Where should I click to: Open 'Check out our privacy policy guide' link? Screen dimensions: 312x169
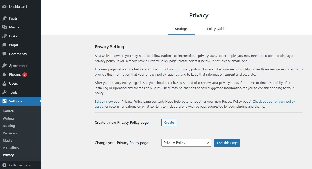[274, 102]
